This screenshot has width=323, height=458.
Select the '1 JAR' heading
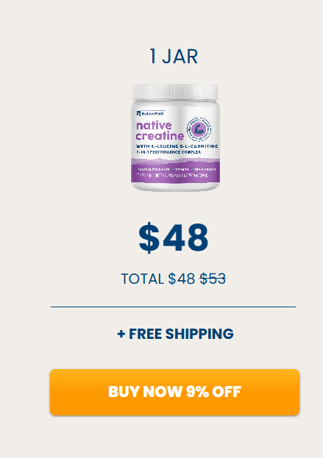pos(174,57)
